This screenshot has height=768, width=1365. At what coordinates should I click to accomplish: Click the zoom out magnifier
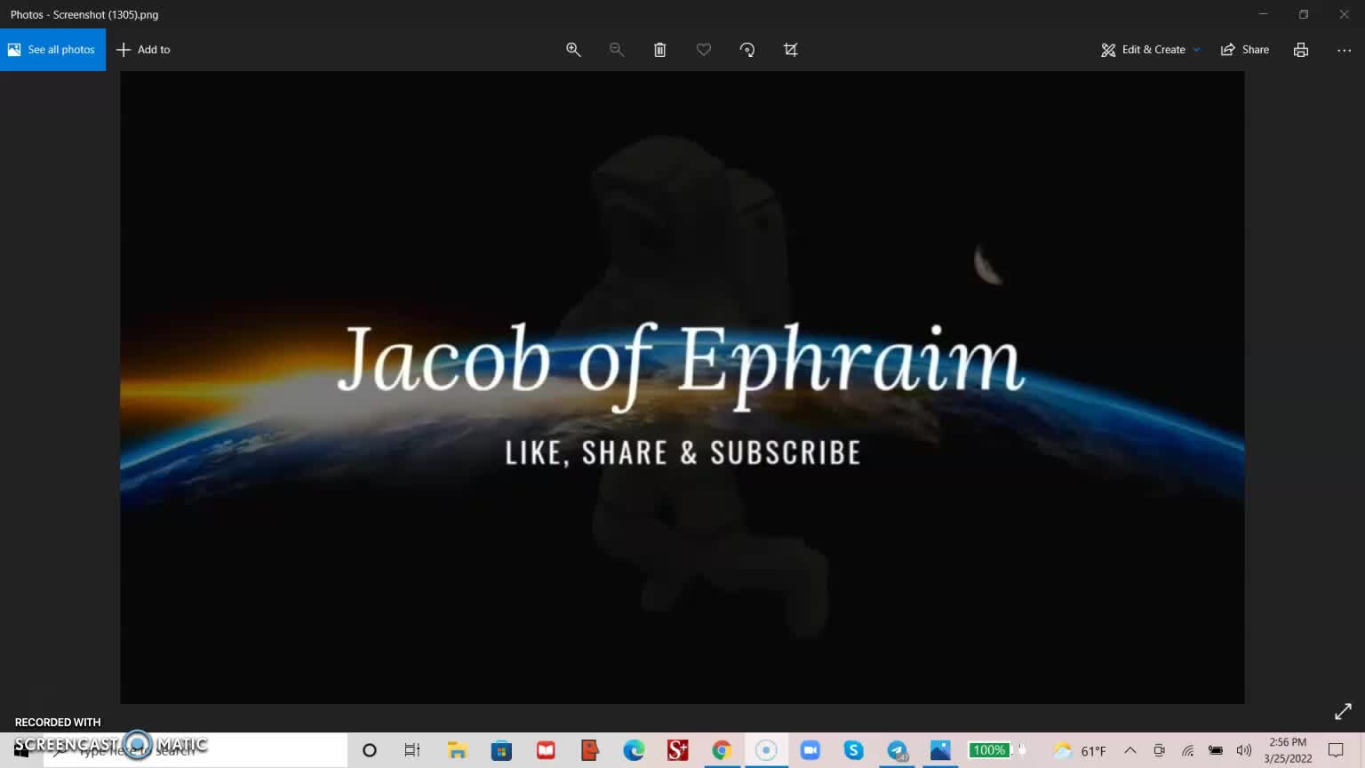(617, 50)
